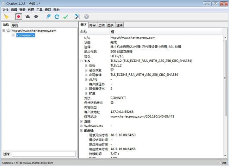Viewport: 229px width, 166px height.
Task: Open Settings via gray gear icon
Action: pyautogui.click(x=86, y=17)
